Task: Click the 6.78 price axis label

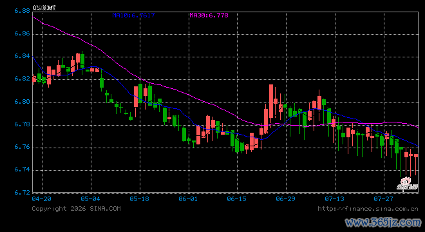Action: coord(22,124)
